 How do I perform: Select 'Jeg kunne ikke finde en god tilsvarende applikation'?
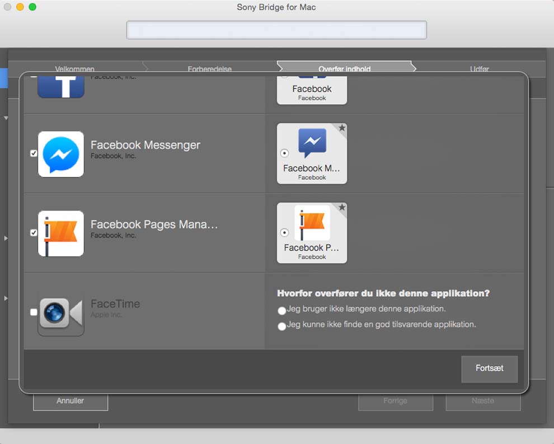click(x=281, y=326)
